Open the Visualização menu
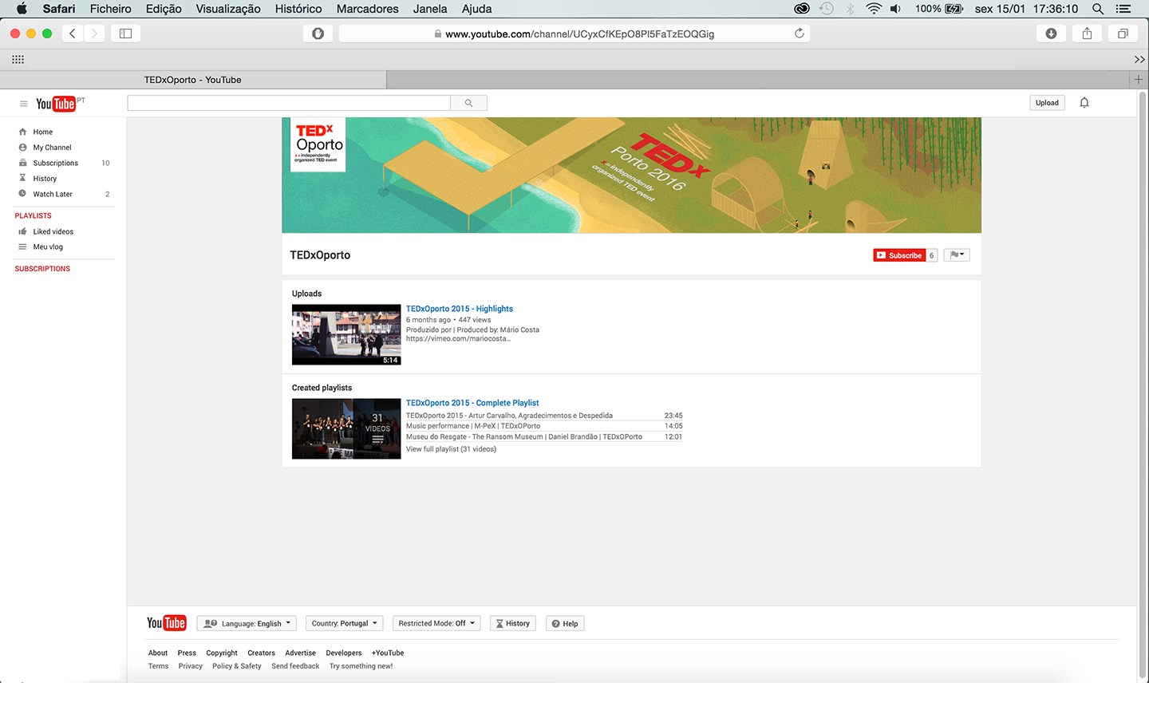 228,9
